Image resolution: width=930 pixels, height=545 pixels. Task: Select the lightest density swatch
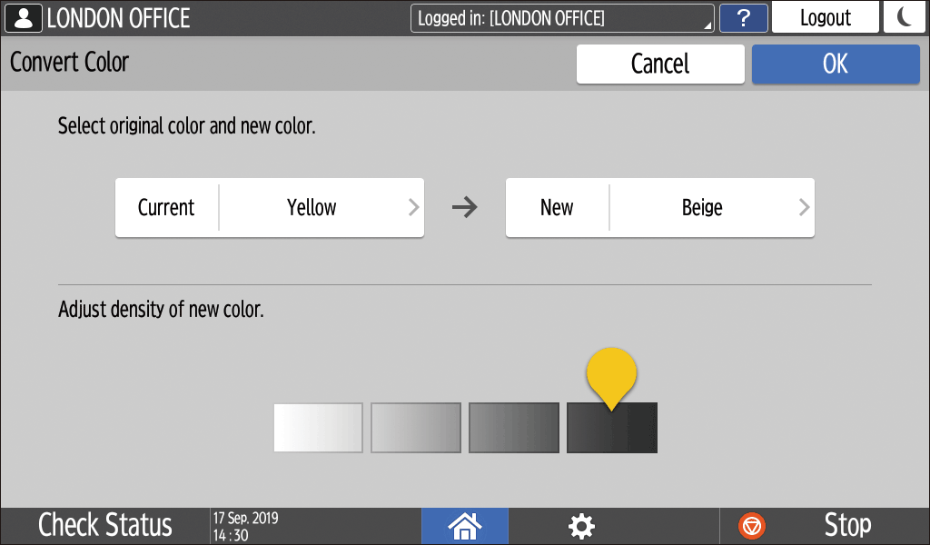[x=318, y=428]
